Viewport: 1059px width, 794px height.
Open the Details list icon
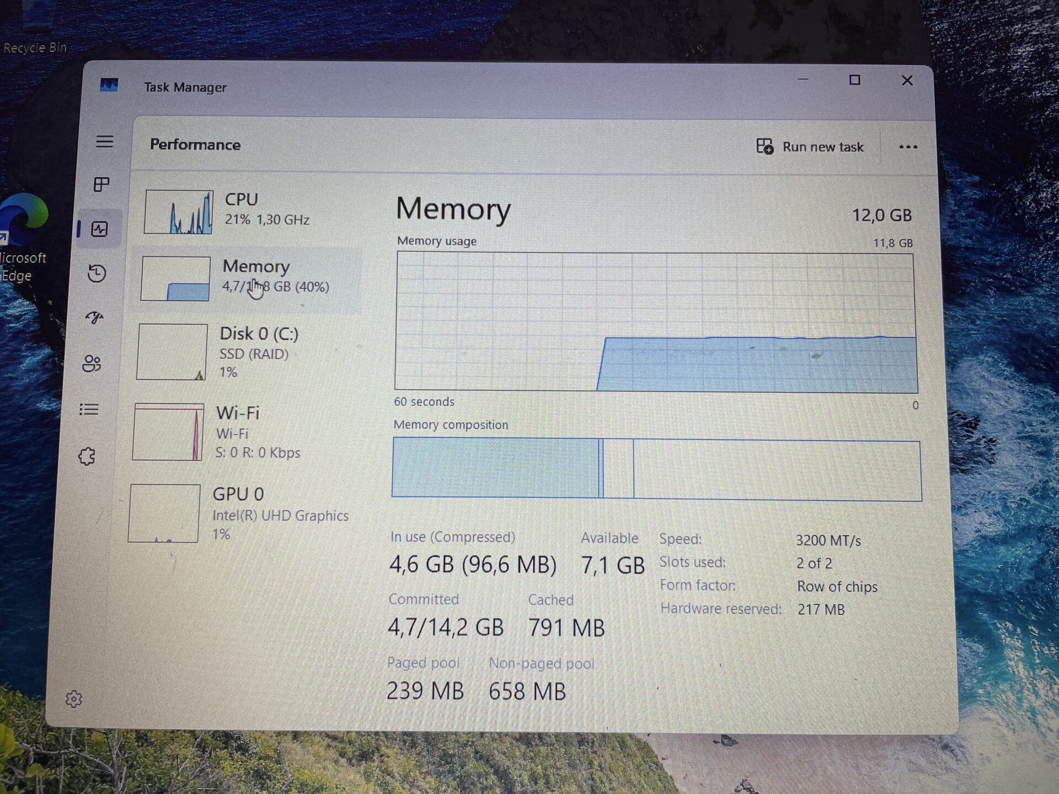[89, 410]
